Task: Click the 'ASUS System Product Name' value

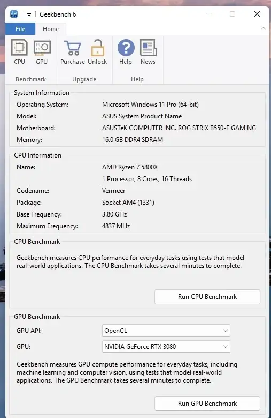Action: (142, 116)
